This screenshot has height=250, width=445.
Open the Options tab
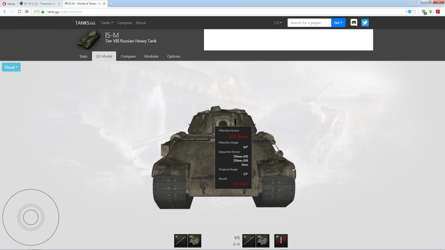pos(174,56)
